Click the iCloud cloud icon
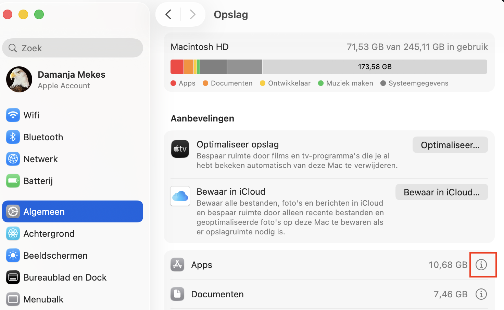This screenshot has height=310, width=504. pyautogui.click(x=180, y=196)
